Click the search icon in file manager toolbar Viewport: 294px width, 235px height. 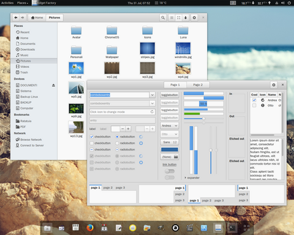[163, 18]
